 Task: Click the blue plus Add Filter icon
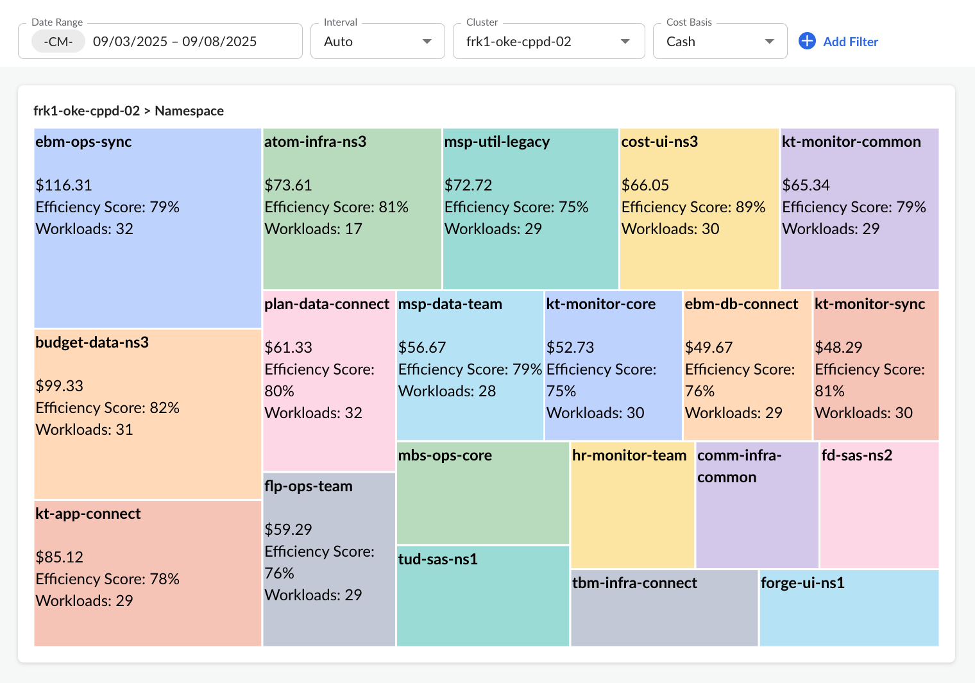[807, 41]
